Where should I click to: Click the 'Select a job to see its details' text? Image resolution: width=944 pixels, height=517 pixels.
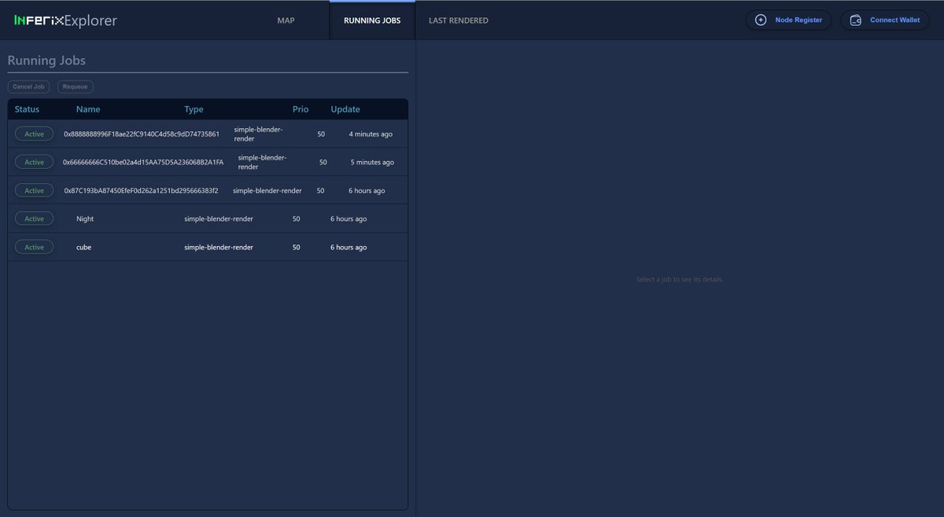[680, 280]
